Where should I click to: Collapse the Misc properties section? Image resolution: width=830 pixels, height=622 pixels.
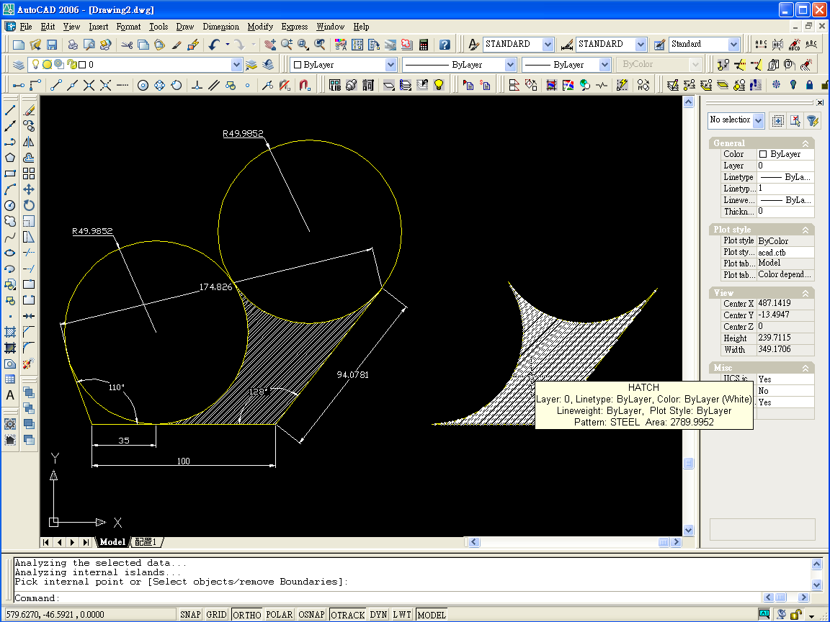[805, 368]
